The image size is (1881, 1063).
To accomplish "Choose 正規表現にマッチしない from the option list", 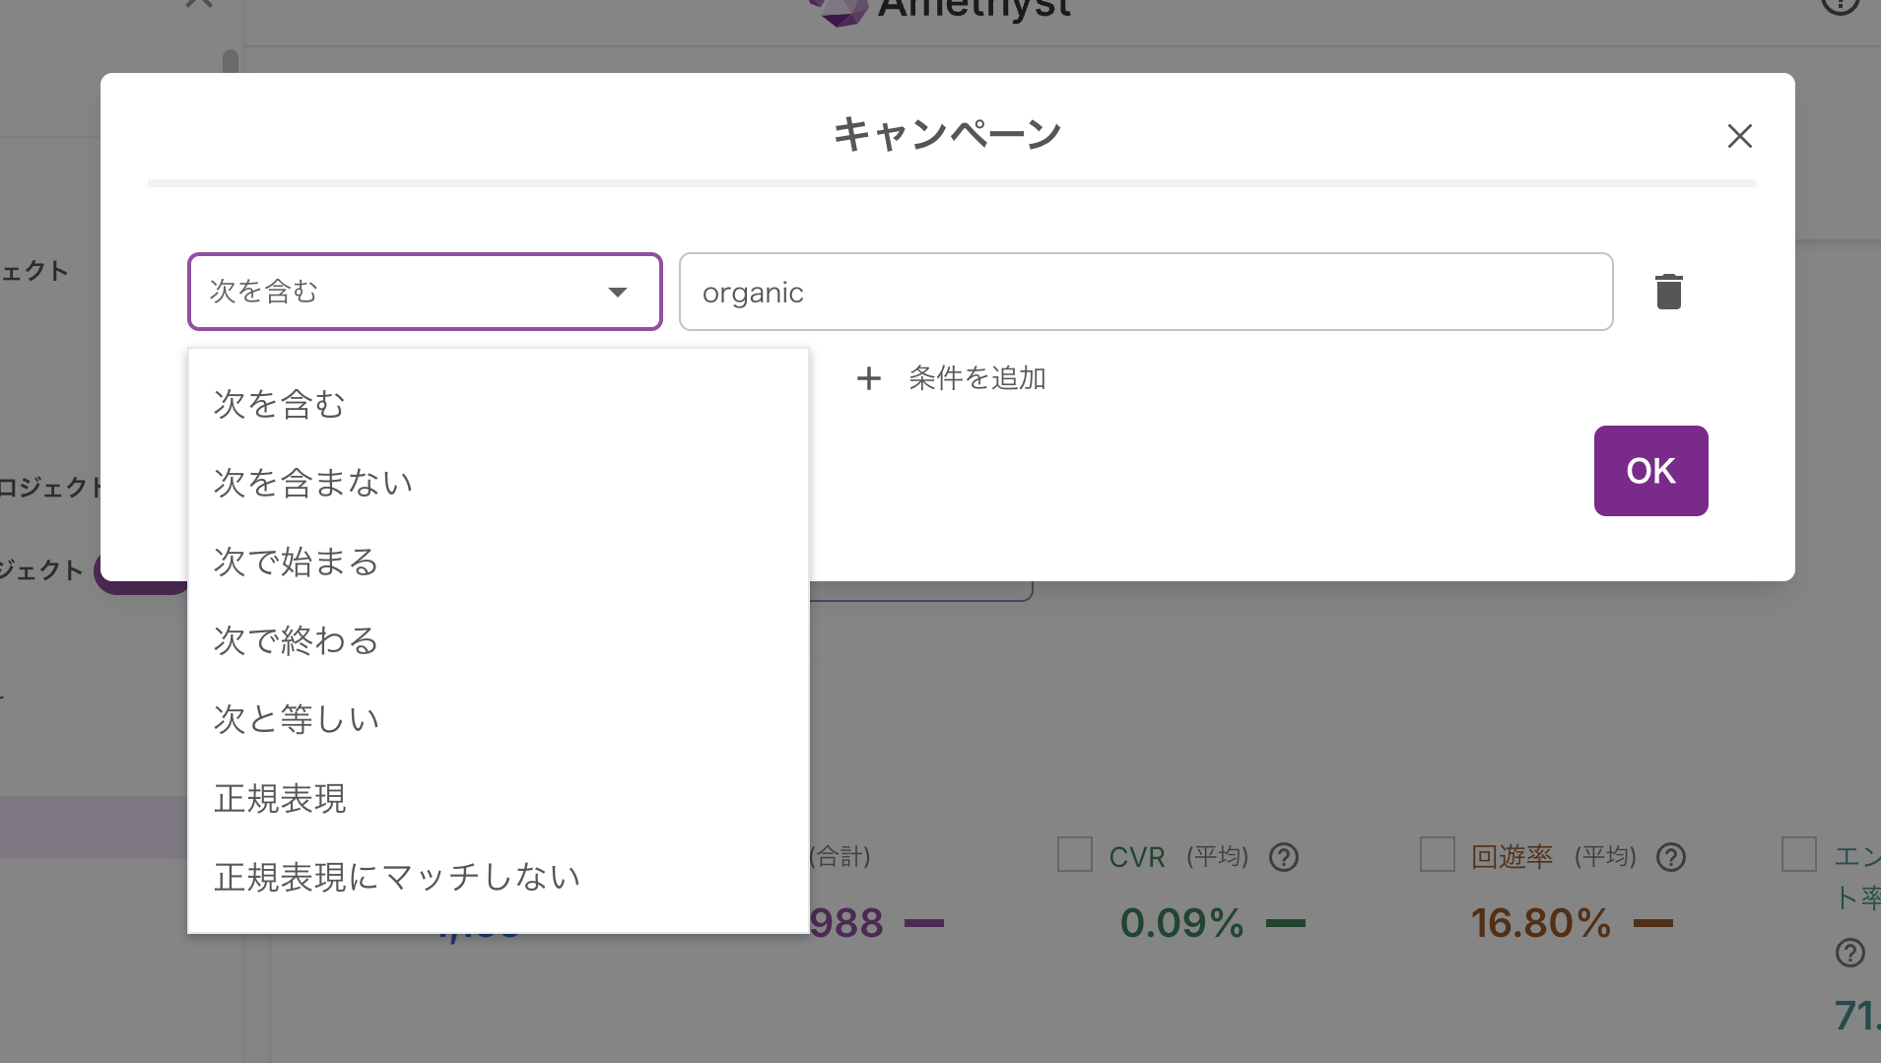I will click(x=396, y=876).
